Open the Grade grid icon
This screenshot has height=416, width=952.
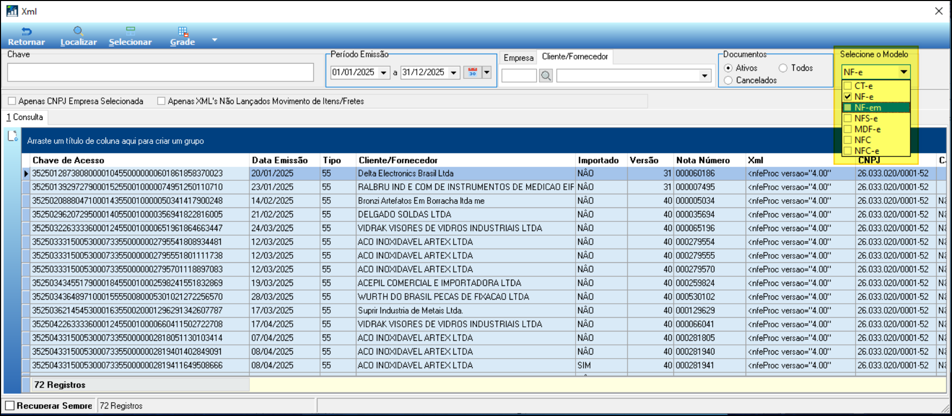pyautogui.click(x=182, y=32)
